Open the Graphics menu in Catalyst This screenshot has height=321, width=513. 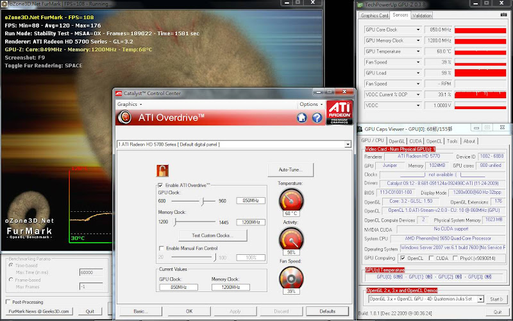(130, 104)
